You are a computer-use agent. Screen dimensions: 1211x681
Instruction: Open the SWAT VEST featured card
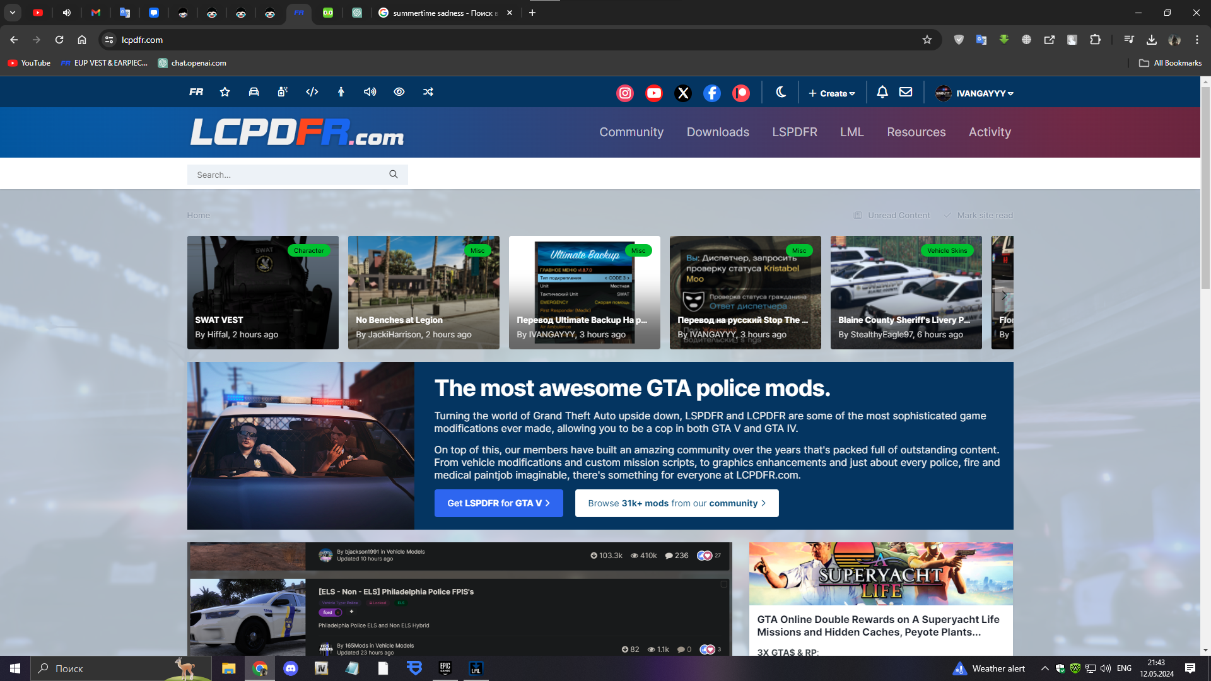point(263,293)
